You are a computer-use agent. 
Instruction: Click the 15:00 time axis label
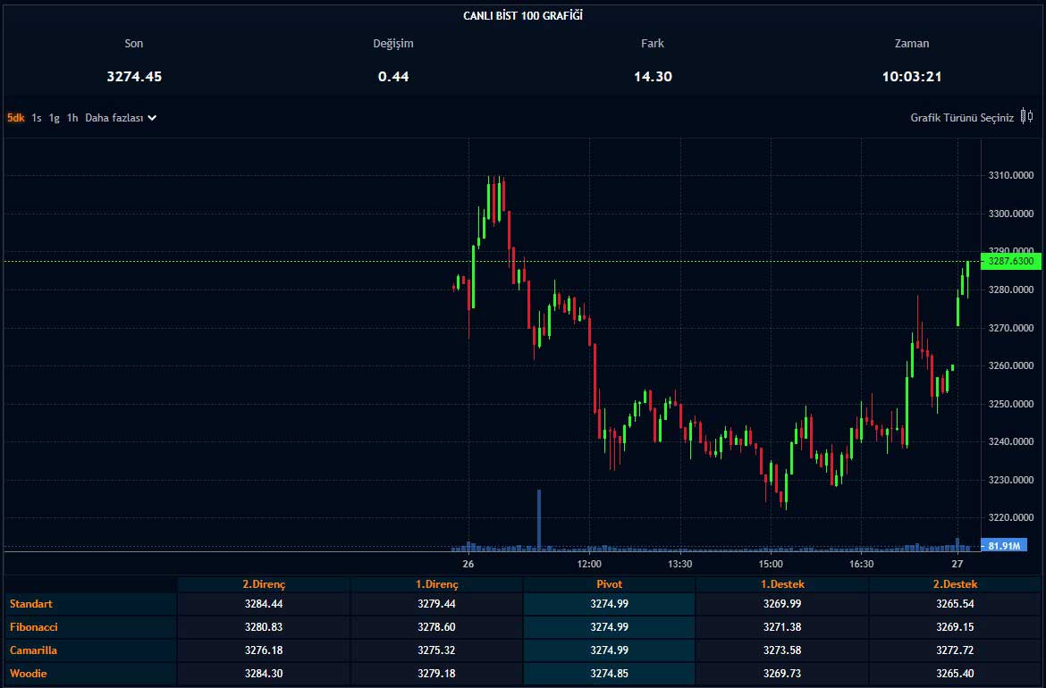pyautogui.click(x=771, y=564)
